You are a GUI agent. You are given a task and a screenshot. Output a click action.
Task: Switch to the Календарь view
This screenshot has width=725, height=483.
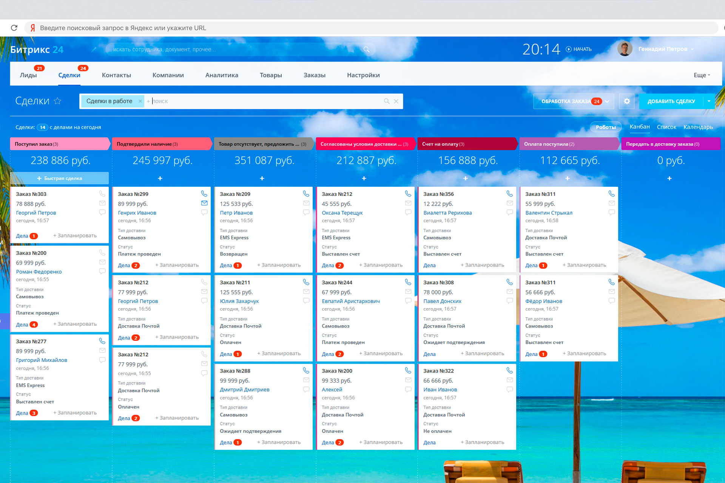point(698,127)
